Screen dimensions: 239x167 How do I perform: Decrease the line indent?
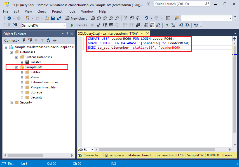(x=181, y=25)
